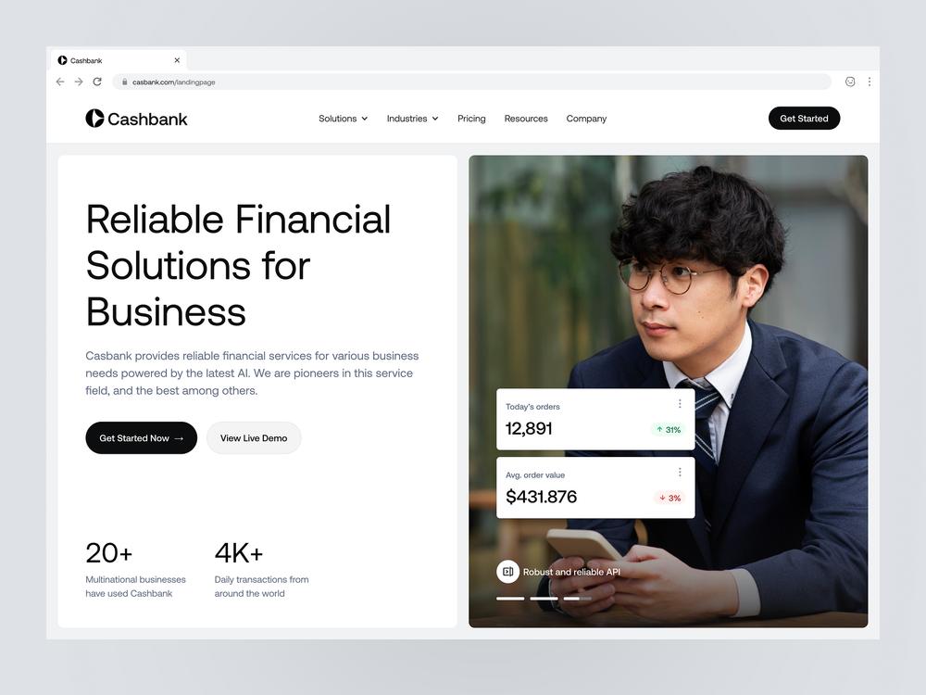Expand the Industries dropdown menu
Screen dimensions: 926x695
(412, 119)
